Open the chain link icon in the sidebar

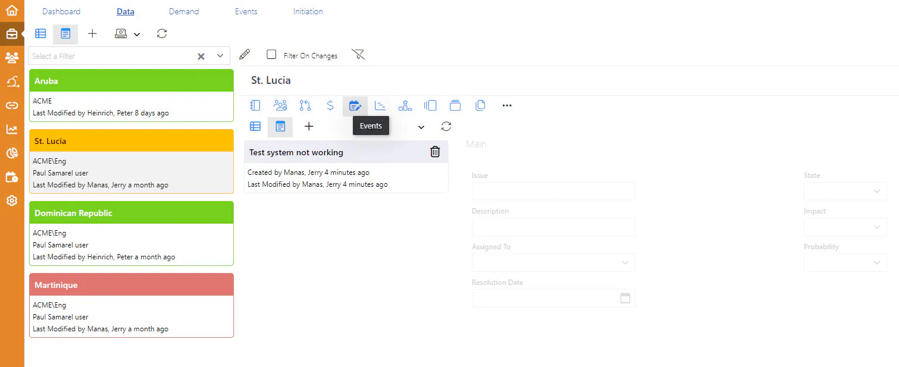tap(12, 105)
